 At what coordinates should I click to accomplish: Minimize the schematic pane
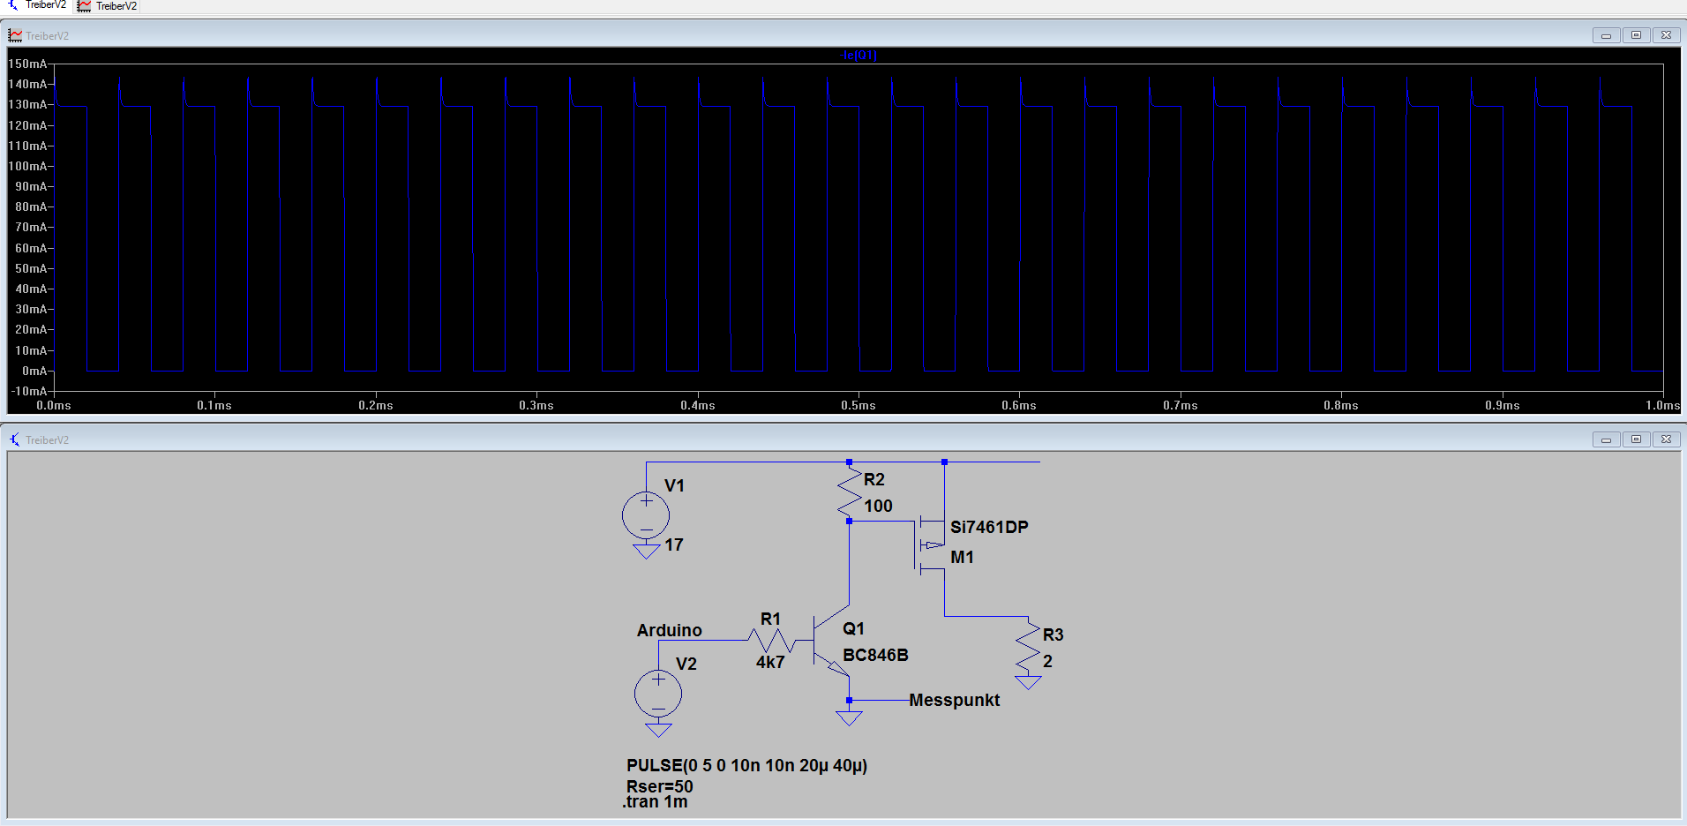[1606, 439]
